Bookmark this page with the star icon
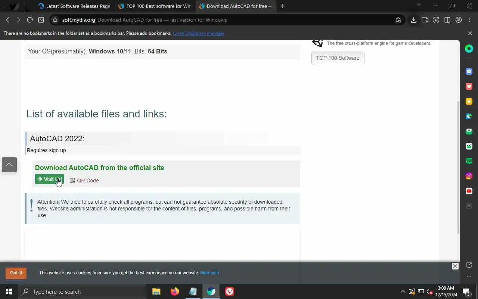This screenshot has width=478, height=299. point(398,20)
